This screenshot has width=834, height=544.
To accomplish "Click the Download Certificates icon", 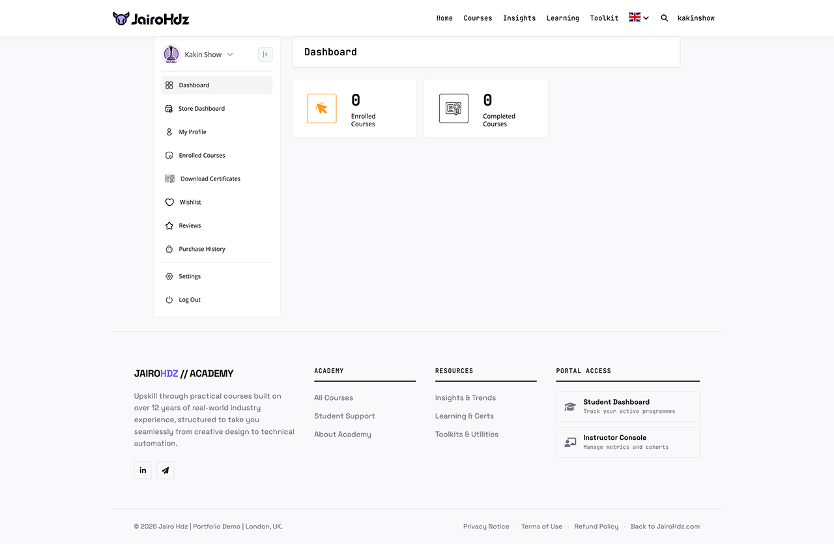I will tap(169, 179).
